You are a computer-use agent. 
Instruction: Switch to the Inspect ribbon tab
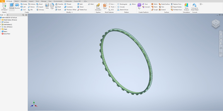[x=31, y=1]
